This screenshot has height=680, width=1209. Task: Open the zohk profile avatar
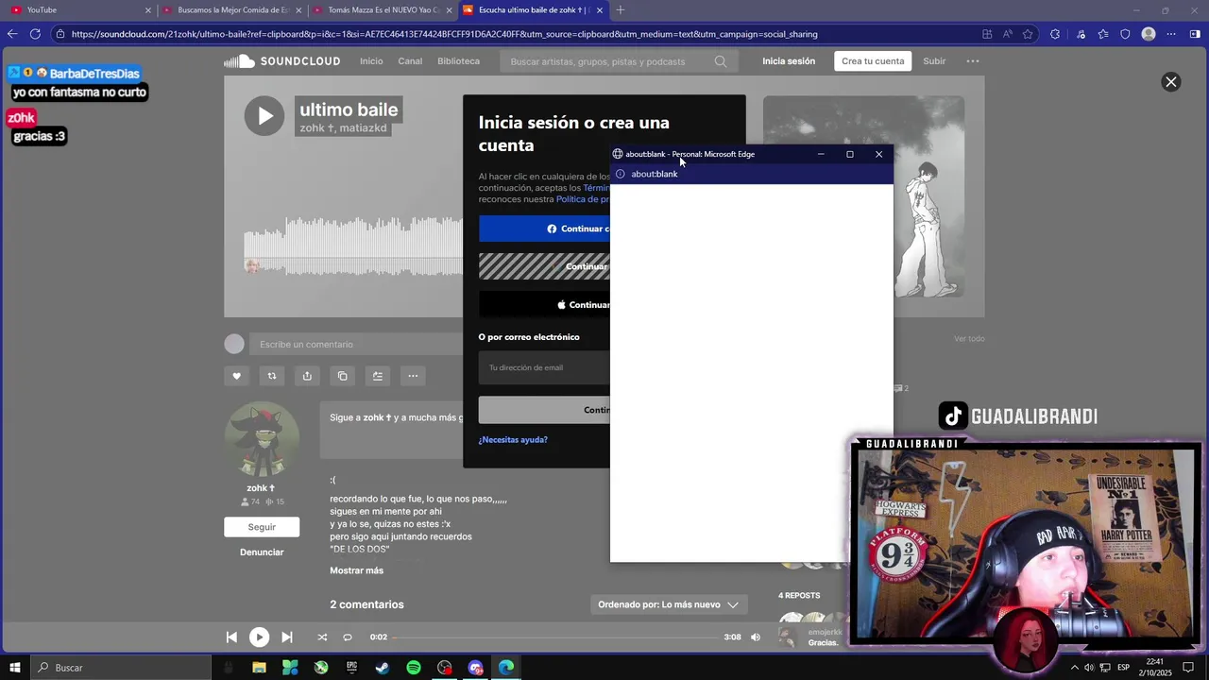point(262,440)
